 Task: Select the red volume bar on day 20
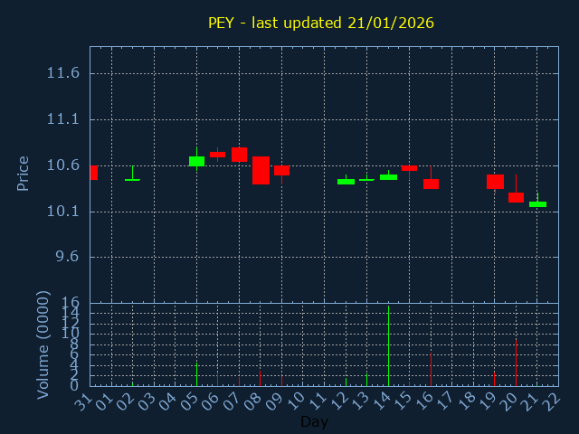(516, 362)
